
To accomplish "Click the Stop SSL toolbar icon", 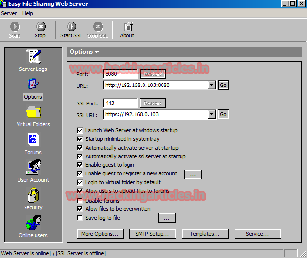I will coord(97,30).
